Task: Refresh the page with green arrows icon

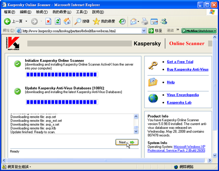Action: (x=58, y=21)
